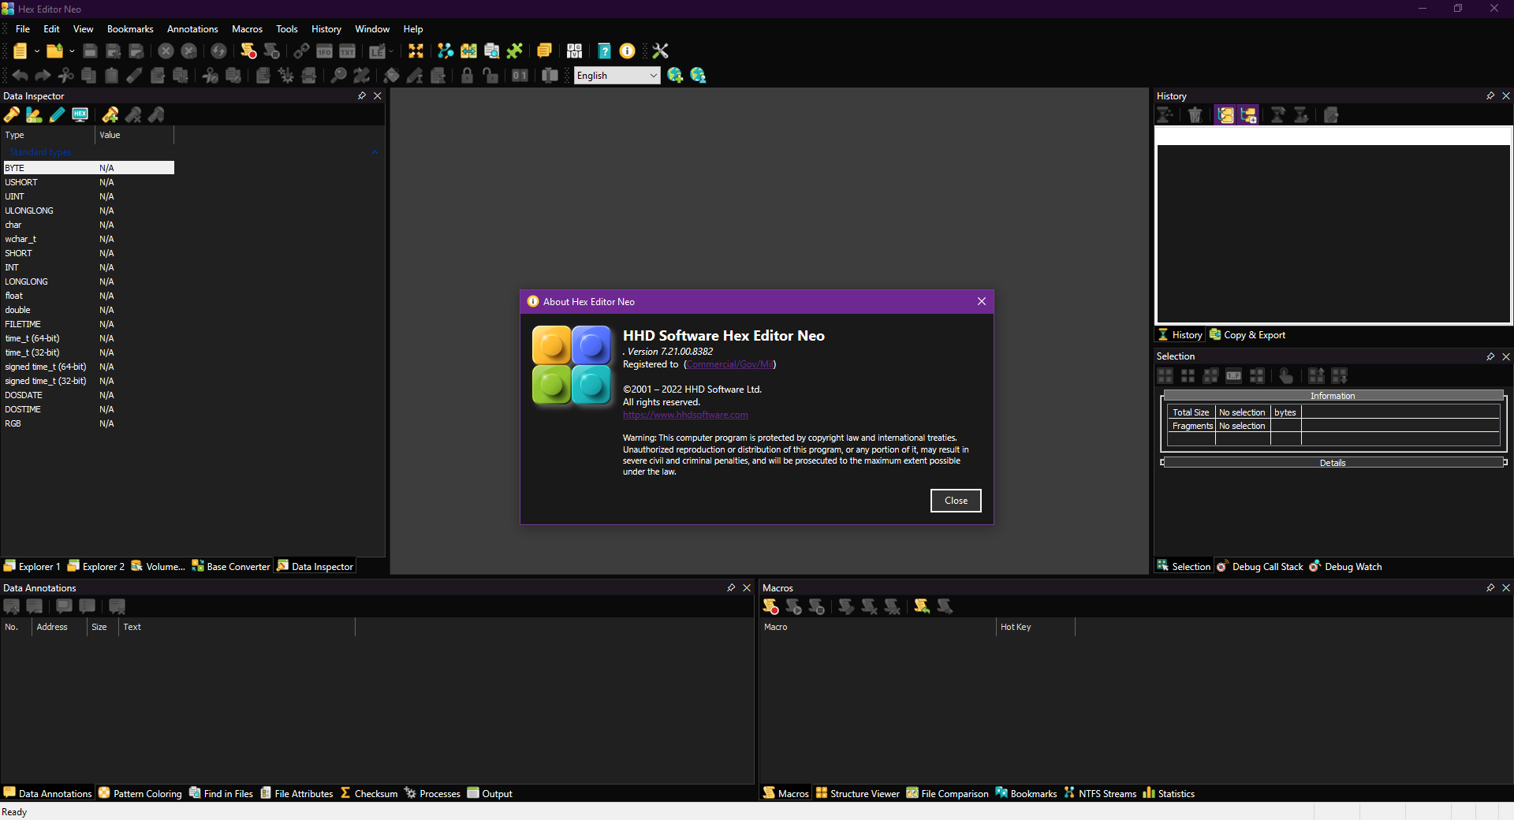The height and width of the screenshot is (820, 1514).
Task: Click the color palette icon in Data Inspector
Action: pyautogui.click(x=34, y=115)
